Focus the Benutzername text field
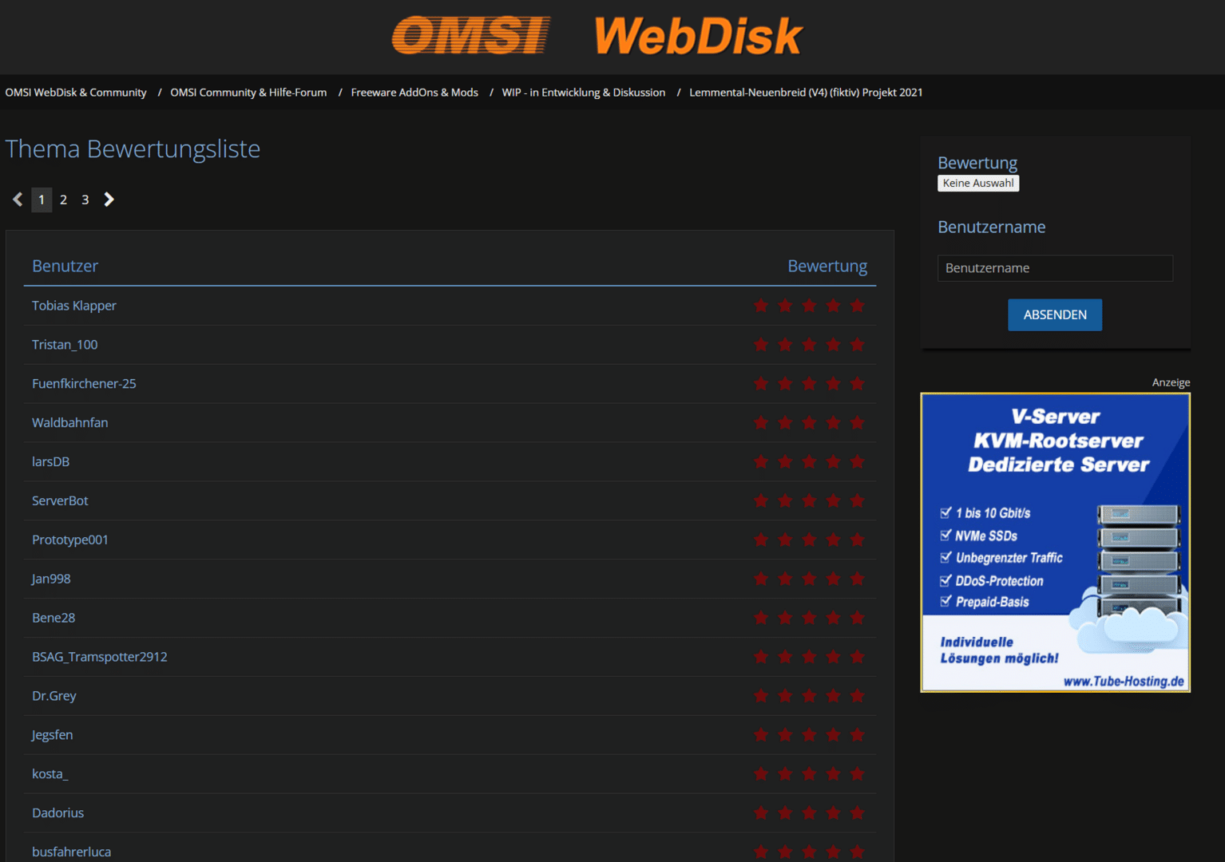Image resolution: width=1225 pixels, height=862 pixels. (x=1054, y=268)
